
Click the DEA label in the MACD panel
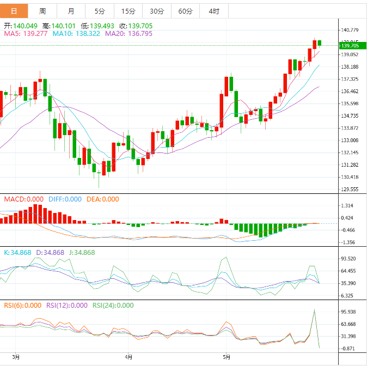click(x=102, y=199)
